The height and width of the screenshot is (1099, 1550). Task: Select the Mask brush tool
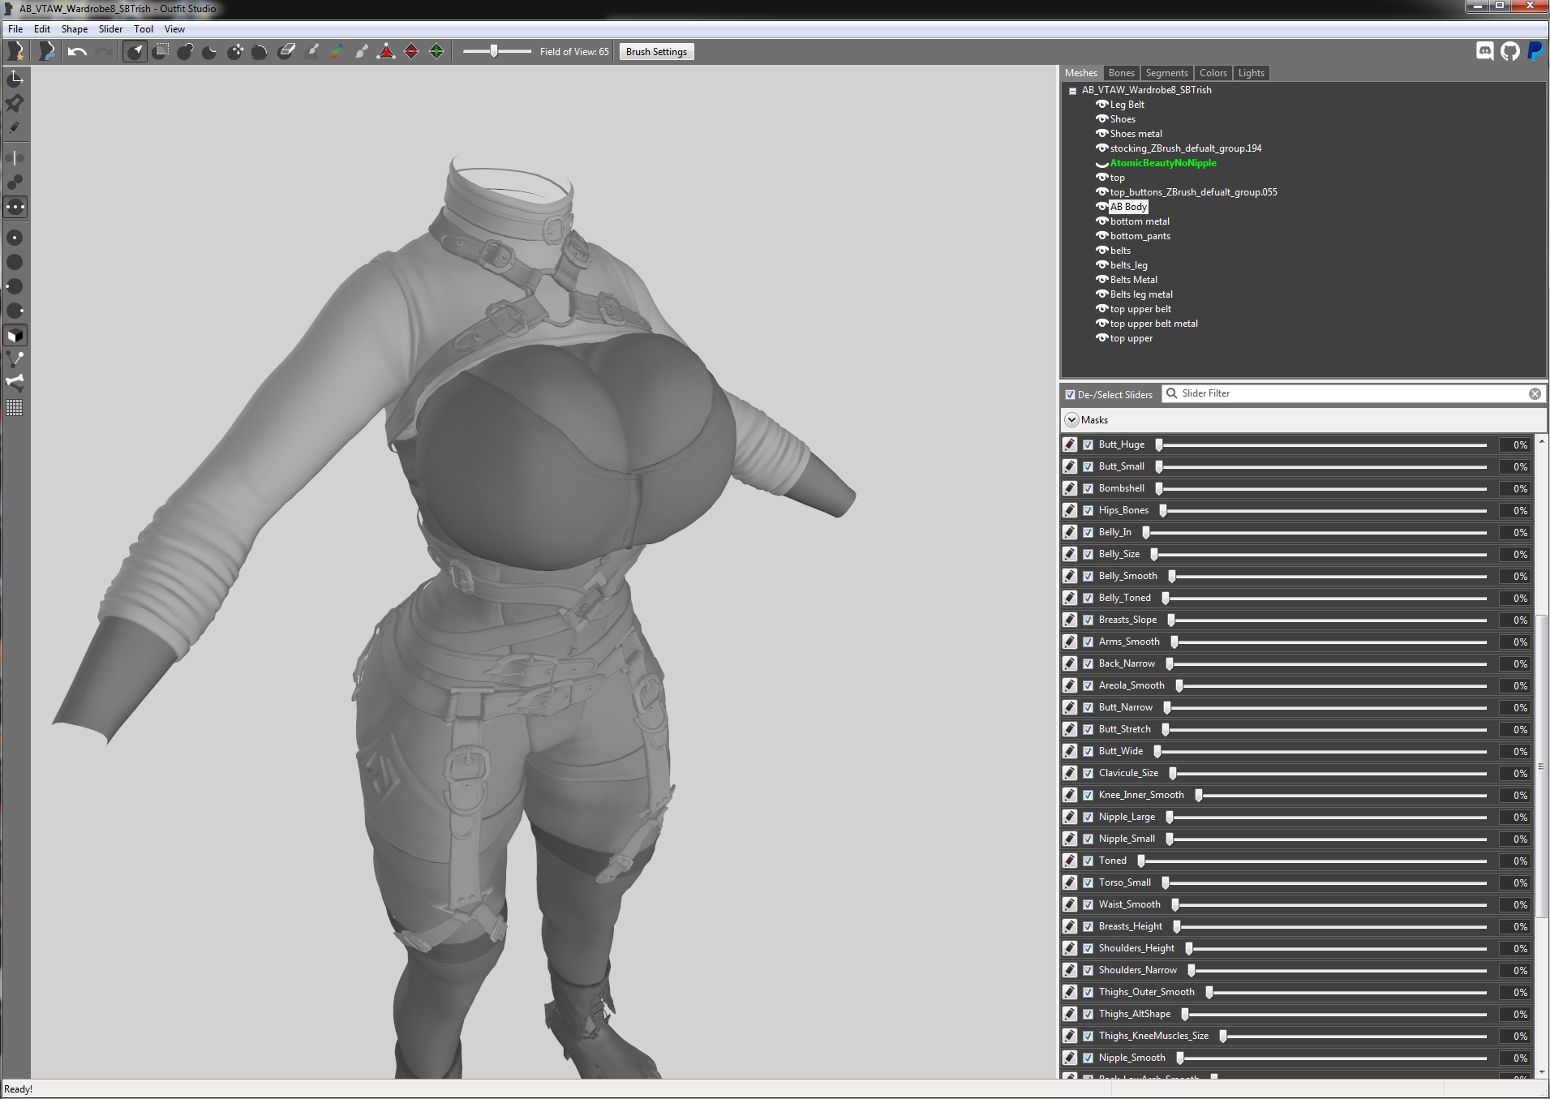160,52
